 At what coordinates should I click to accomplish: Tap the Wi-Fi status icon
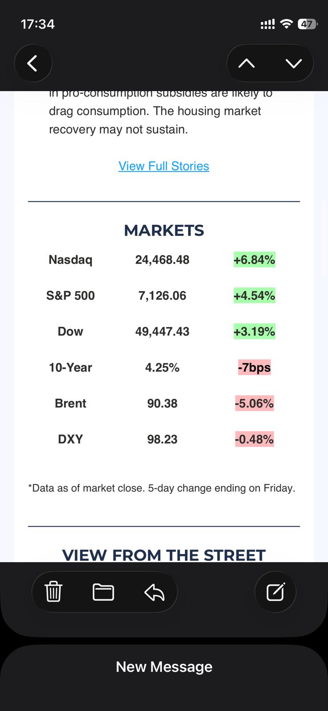pyautogui.click(x=287, y=24)
